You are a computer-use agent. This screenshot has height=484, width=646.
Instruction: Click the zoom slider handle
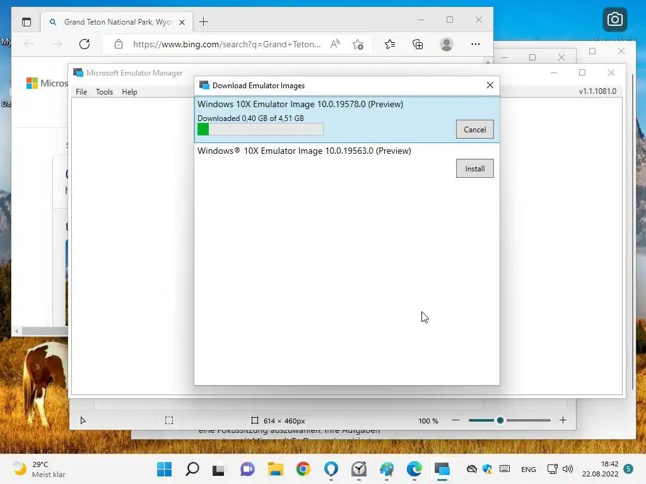tap(500, 420)
